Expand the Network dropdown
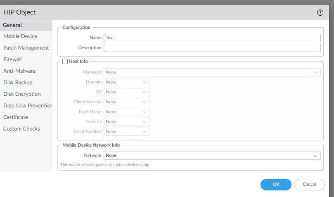334x197 pixels. click(212, 155)
